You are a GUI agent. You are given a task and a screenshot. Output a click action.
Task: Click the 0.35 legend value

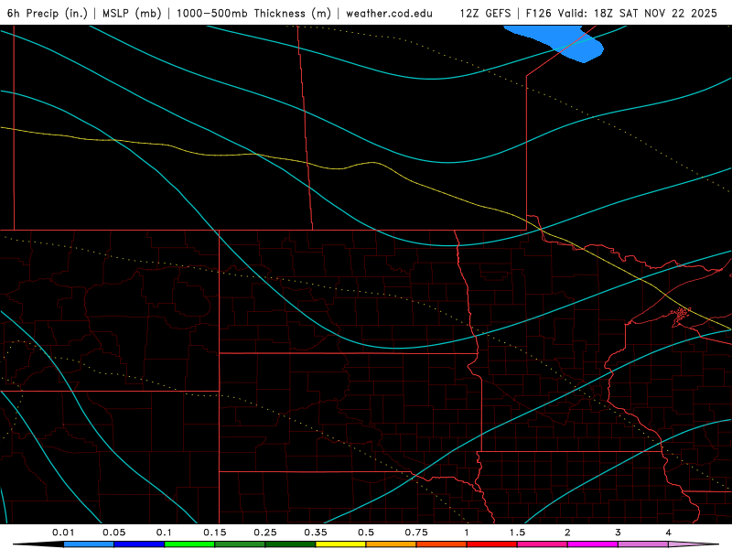(316, 533)
